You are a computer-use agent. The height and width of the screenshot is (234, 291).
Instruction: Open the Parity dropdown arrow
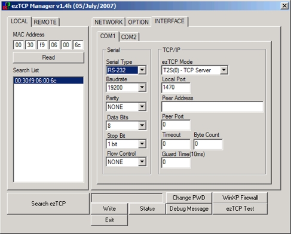pyautogui.click(x=142, y=106)
